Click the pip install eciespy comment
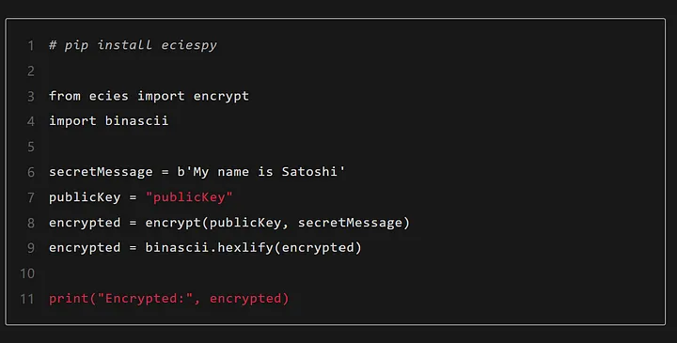This screenshot has width=677, height=343. coord(133,45)
